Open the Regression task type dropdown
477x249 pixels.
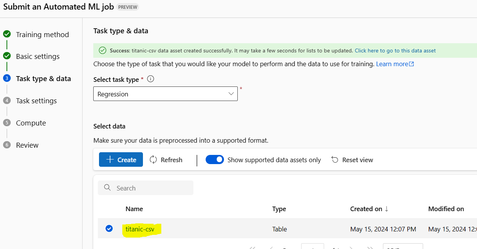(x=165, y=94)
